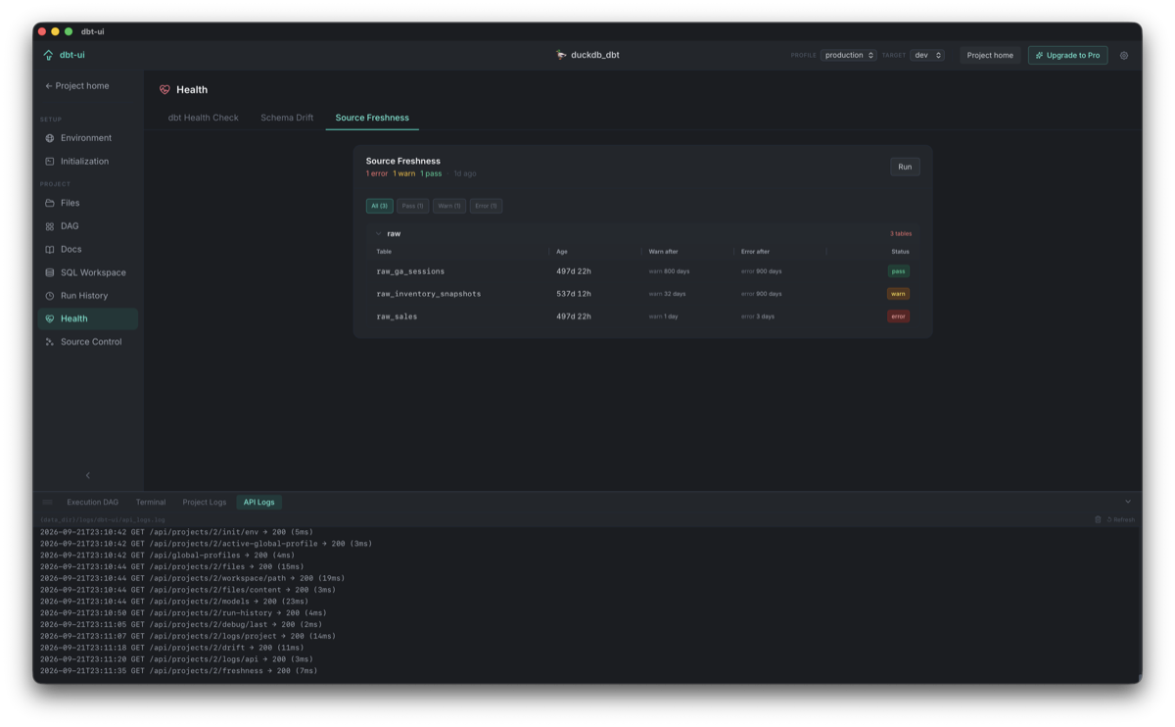This screenshot has height=727, width=1175.
Task: Click the settings gear icon in header
Action: click(x=1124, y=56)
